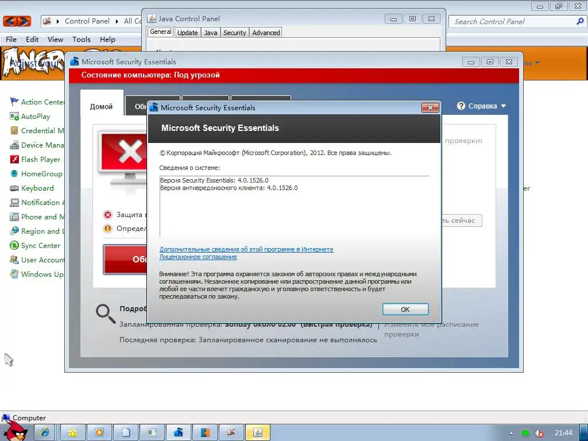588x441 pixels.
Task: Click the forward navigation arrow
Action: point(24,21)
